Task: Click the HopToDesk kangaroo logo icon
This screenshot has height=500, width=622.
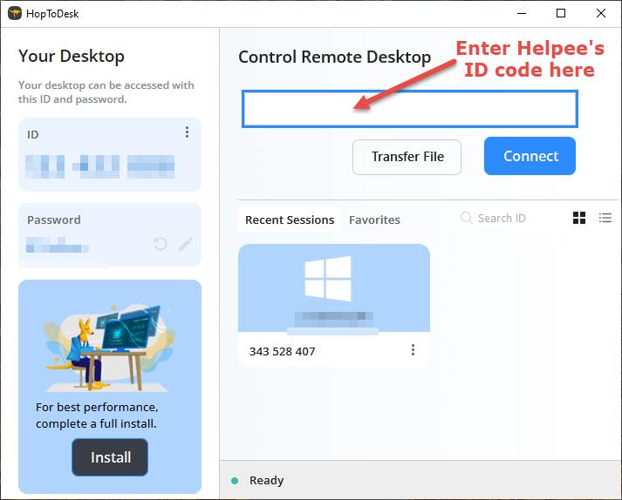Action: [x=15, y=13]
